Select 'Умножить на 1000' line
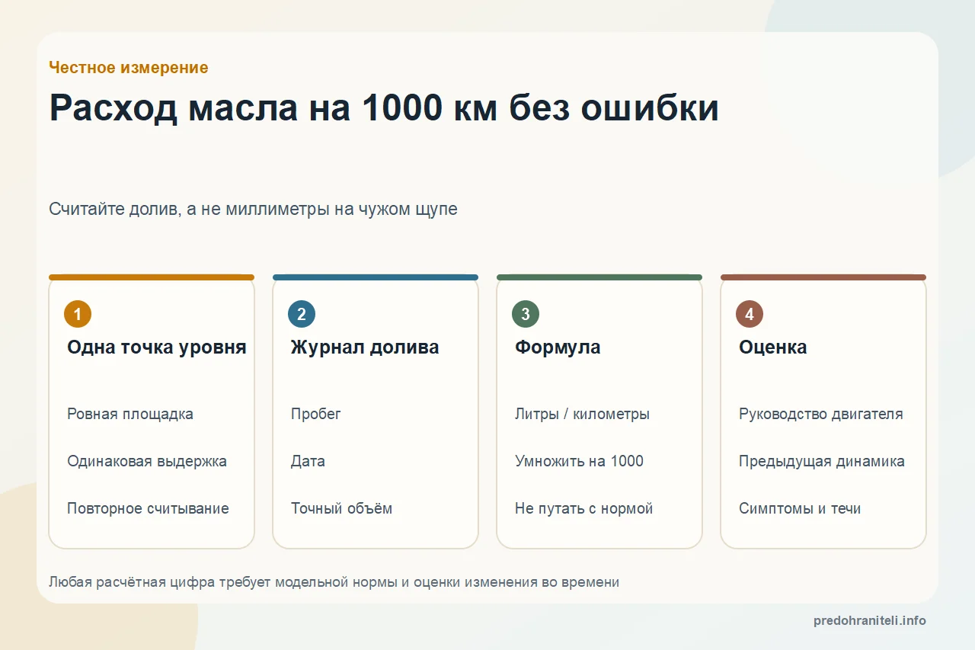The width and height of the screenshot is (975, 650). pyautogui.click(x=579, y=461)
